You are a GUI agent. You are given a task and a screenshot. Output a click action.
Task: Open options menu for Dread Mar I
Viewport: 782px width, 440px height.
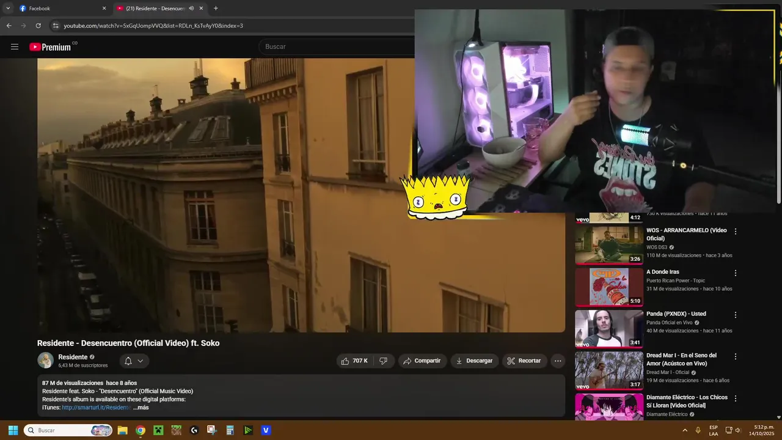coord(736,356)
